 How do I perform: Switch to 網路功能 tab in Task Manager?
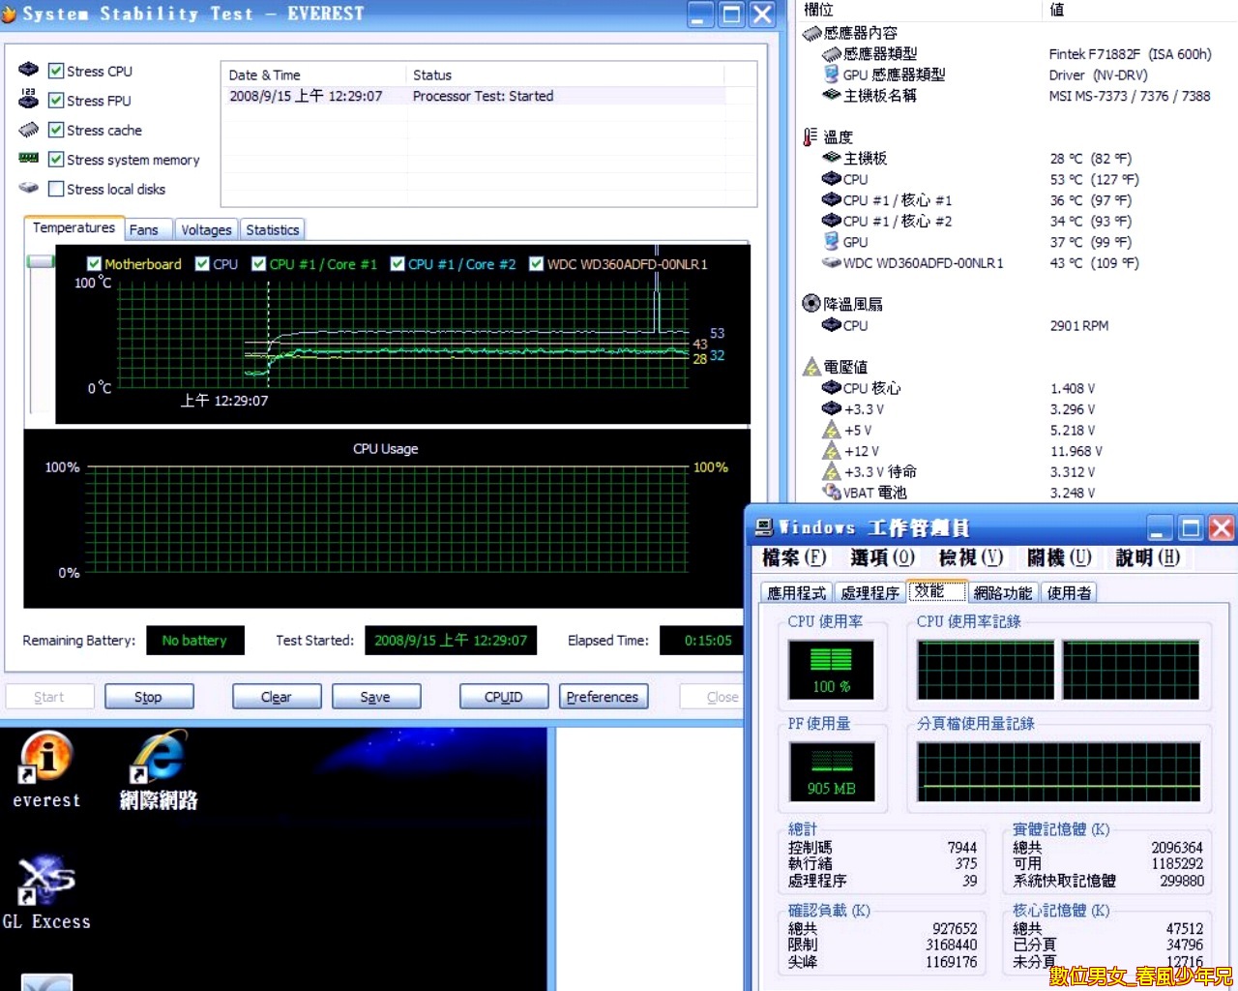pos(1003,592)
